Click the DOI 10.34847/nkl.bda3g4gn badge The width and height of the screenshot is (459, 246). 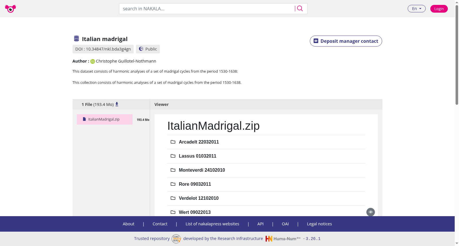103,49
